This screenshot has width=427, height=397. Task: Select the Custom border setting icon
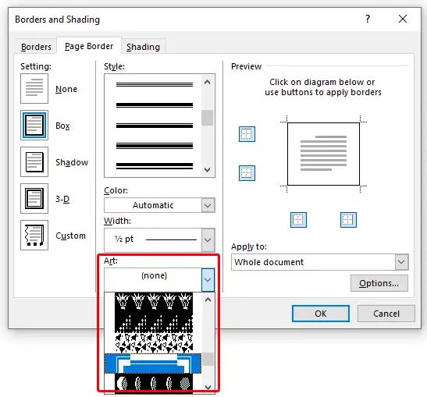pos(34,235)
